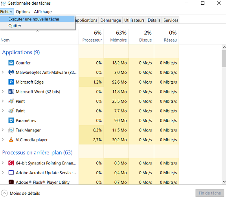Click the Moins de détails arrow icon
226x201 pixels.
point(4,193)
